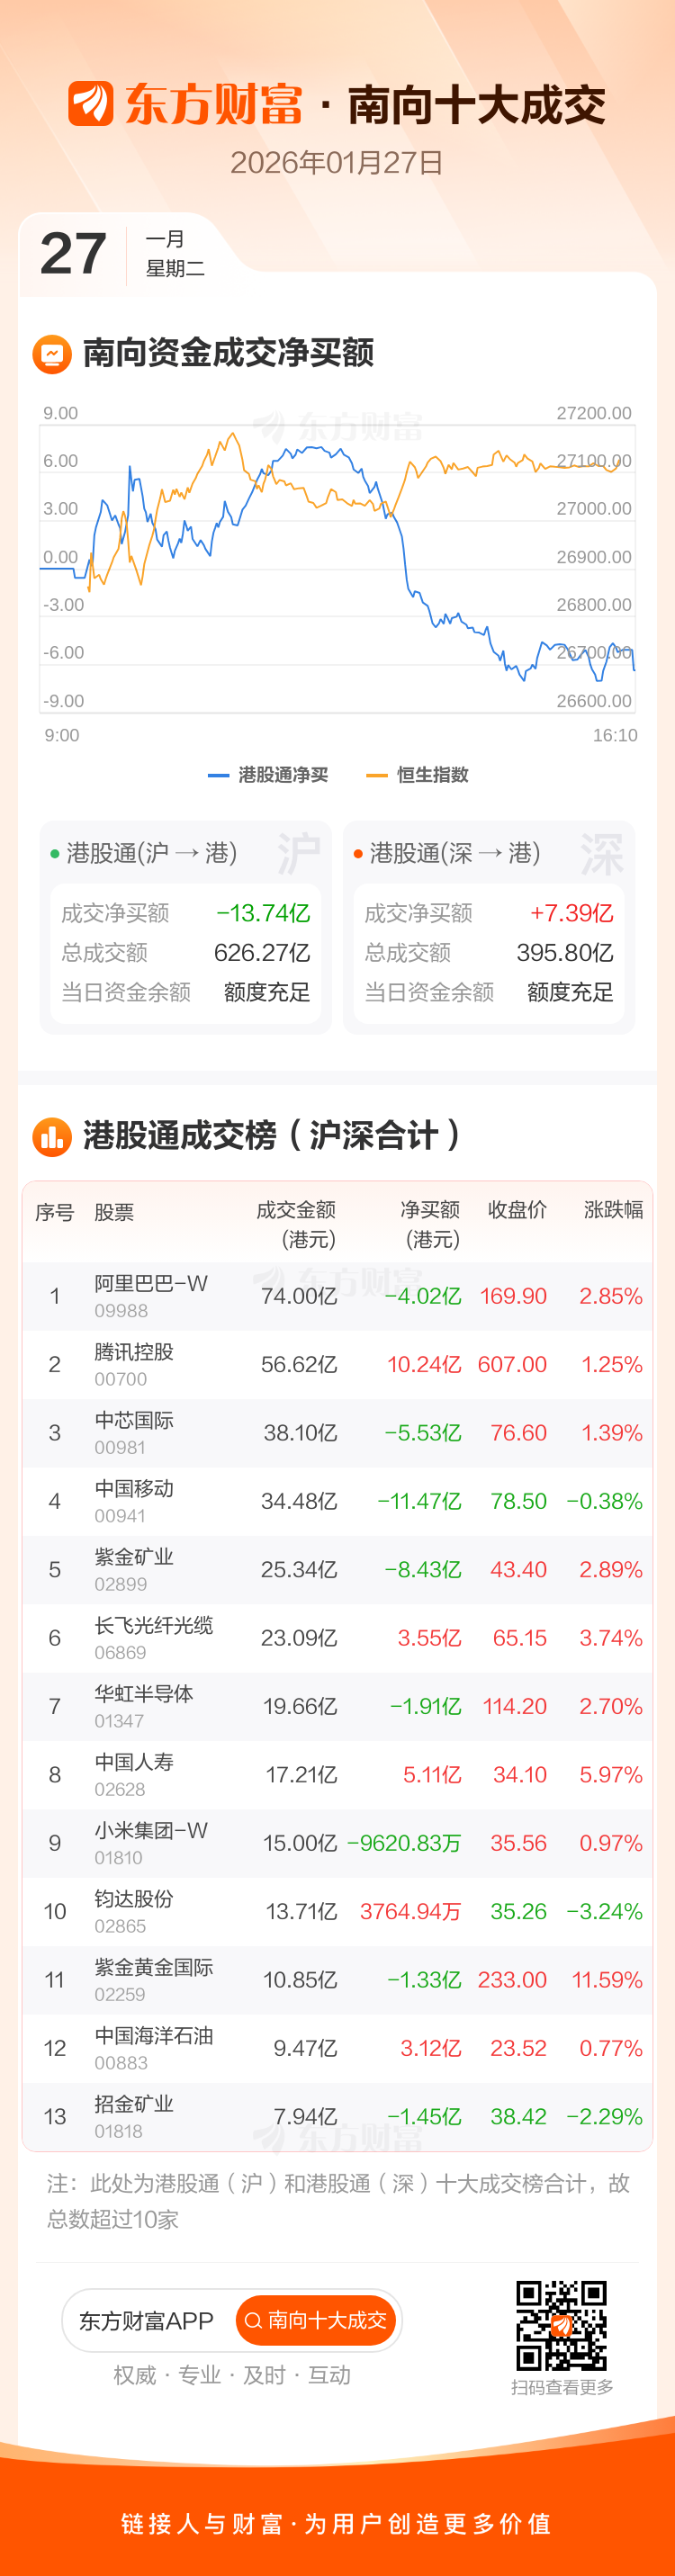Scan the QR code image
Screen dimensions: 675x2576
pos(561,2325)
